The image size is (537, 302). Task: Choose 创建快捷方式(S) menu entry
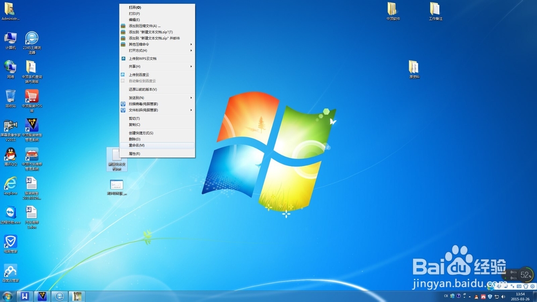[x=157, y=133]
